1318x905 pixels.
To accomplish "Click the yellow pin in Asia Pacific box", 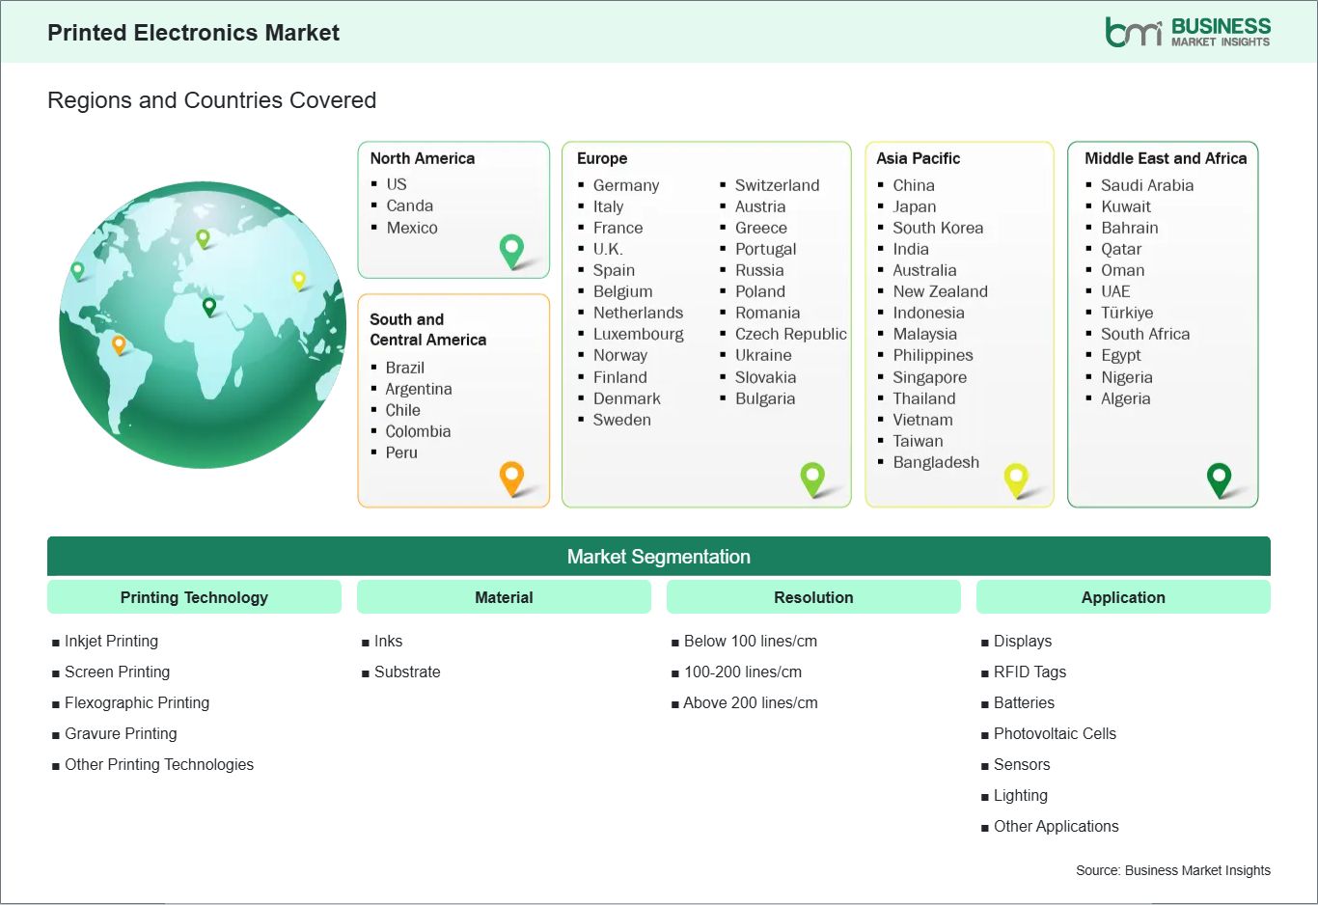I will (x=1016, y=480).
